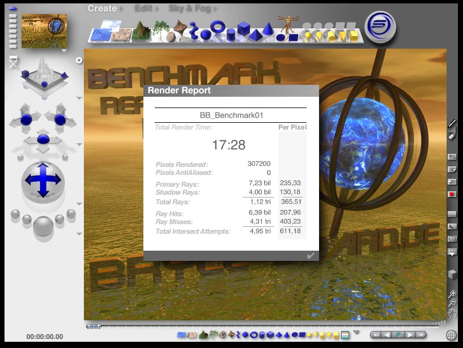Click the zoom out magnifier icon
The width and height of the screenshot is (463, 348).
452,303
